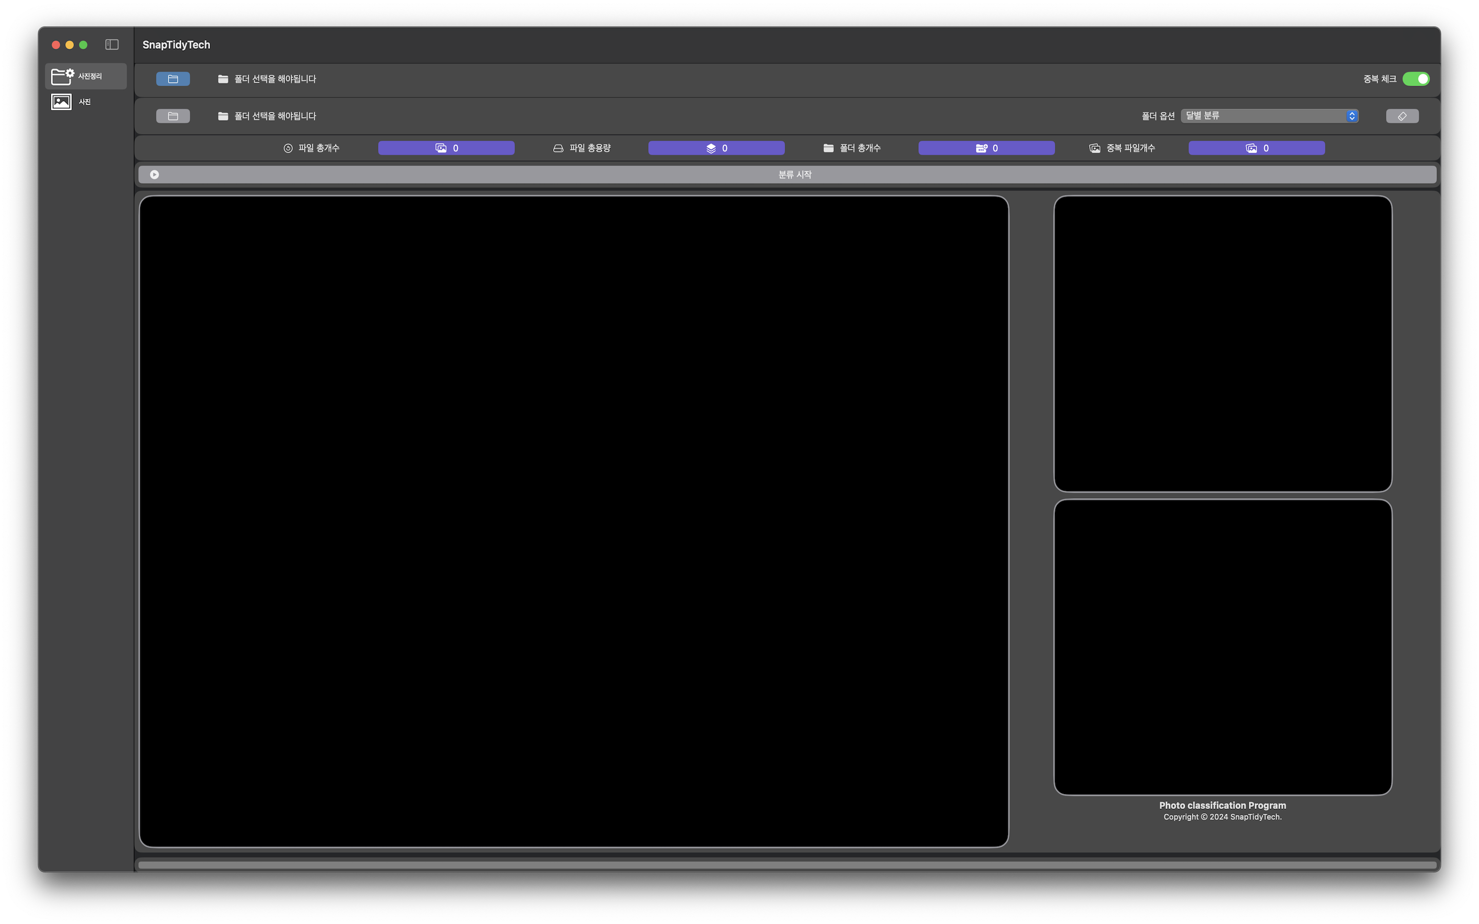The height and width of the screenshot is (924, 1479).
Task: Toggle the sidebar visibility icon
Action: (x=112, y=45)
